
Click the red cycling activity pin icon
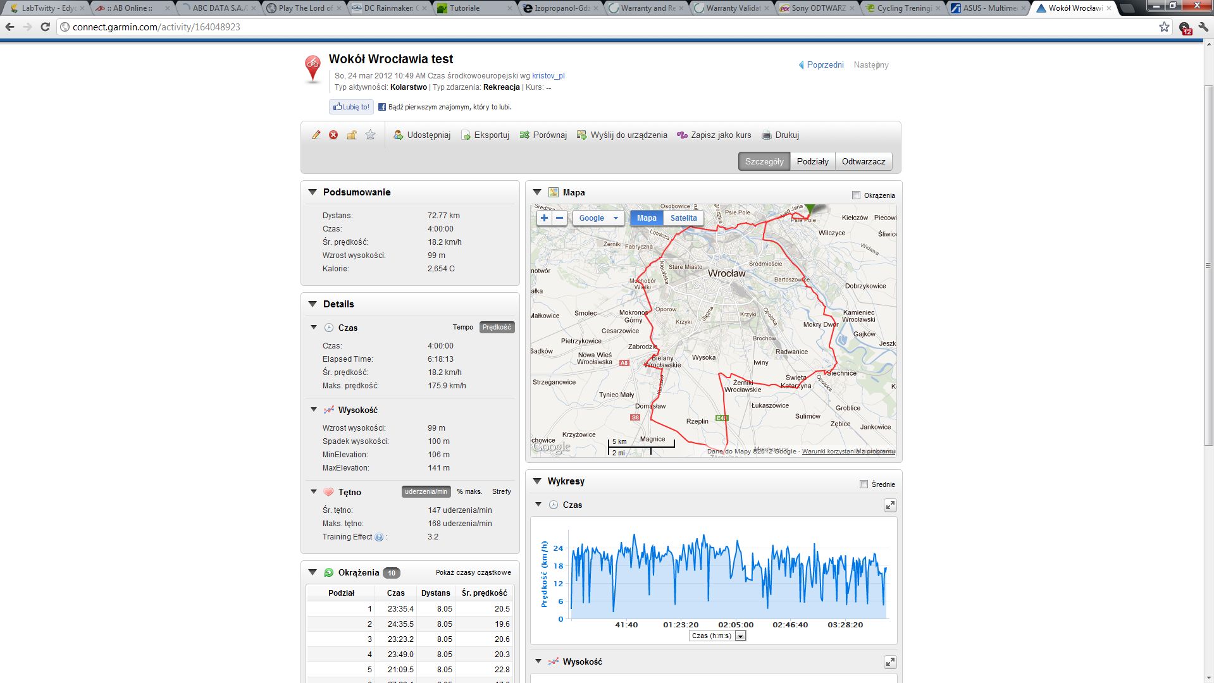(313, 68)
